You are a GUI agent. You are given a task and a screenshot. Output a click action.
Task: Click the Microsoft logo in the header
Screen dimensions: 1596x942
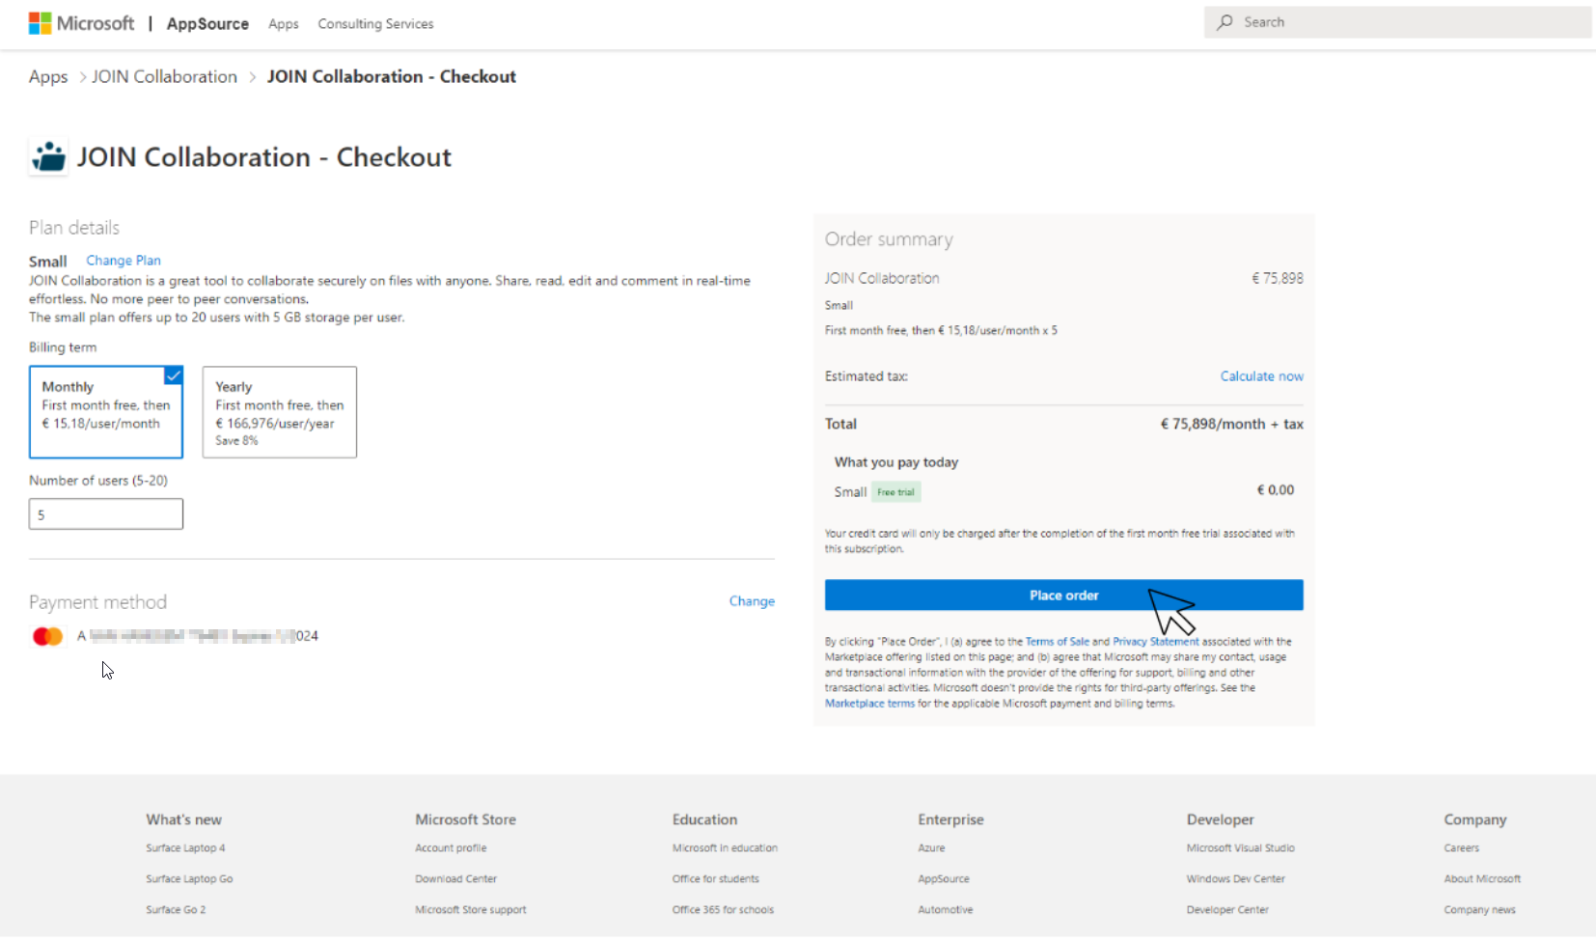tap(82, 23)
